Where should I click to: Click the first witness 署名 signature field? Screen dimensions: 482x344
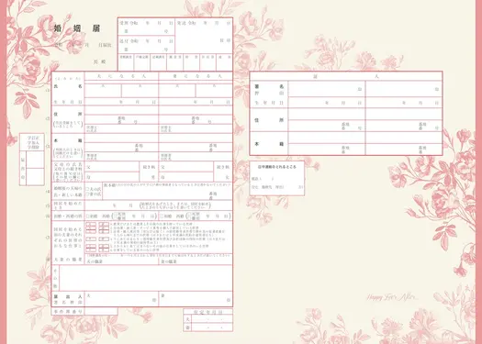(x=327, y=89)
